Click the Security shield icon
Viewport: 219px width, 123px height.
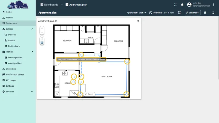pos(4,92)
